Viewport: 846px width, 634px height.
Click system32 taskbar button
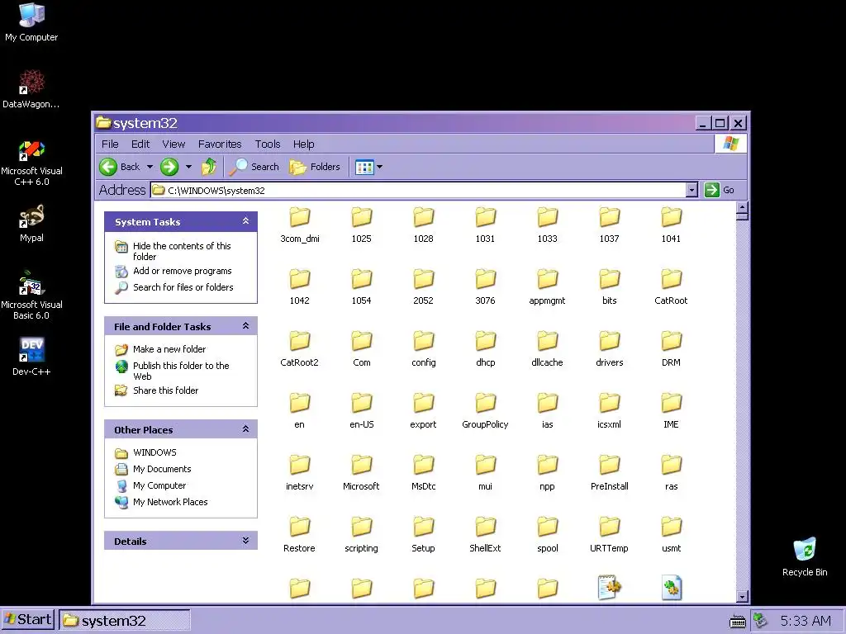125,621
